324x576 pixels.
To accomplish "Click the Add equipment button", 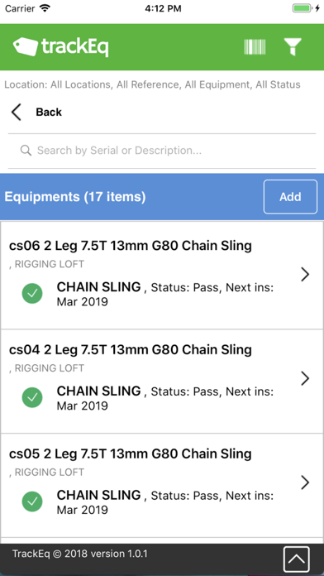I will [290, 196].
